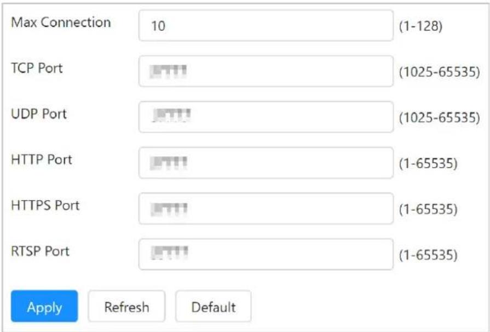Click the Refresh button

click(126, 306)
